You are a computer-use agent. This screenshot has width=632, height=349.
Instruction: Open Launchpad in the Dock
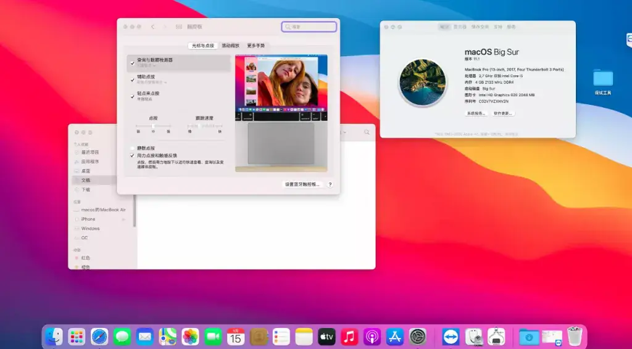77,337
